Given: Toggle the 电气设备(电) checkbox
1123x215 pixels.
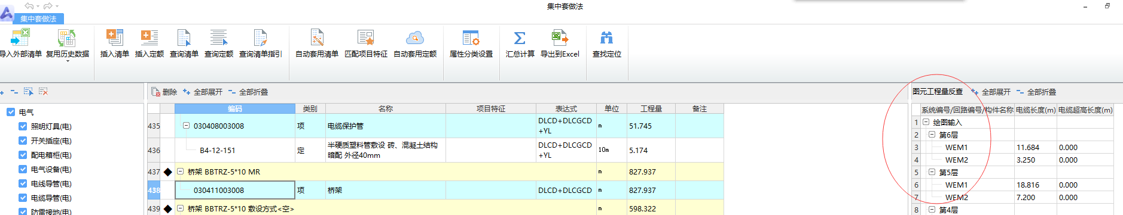Looking at the screenshot, I should point(23,169).
